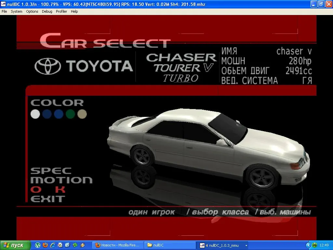Click the white Chaser car model
333x250 pixels.
coord(208,149)
